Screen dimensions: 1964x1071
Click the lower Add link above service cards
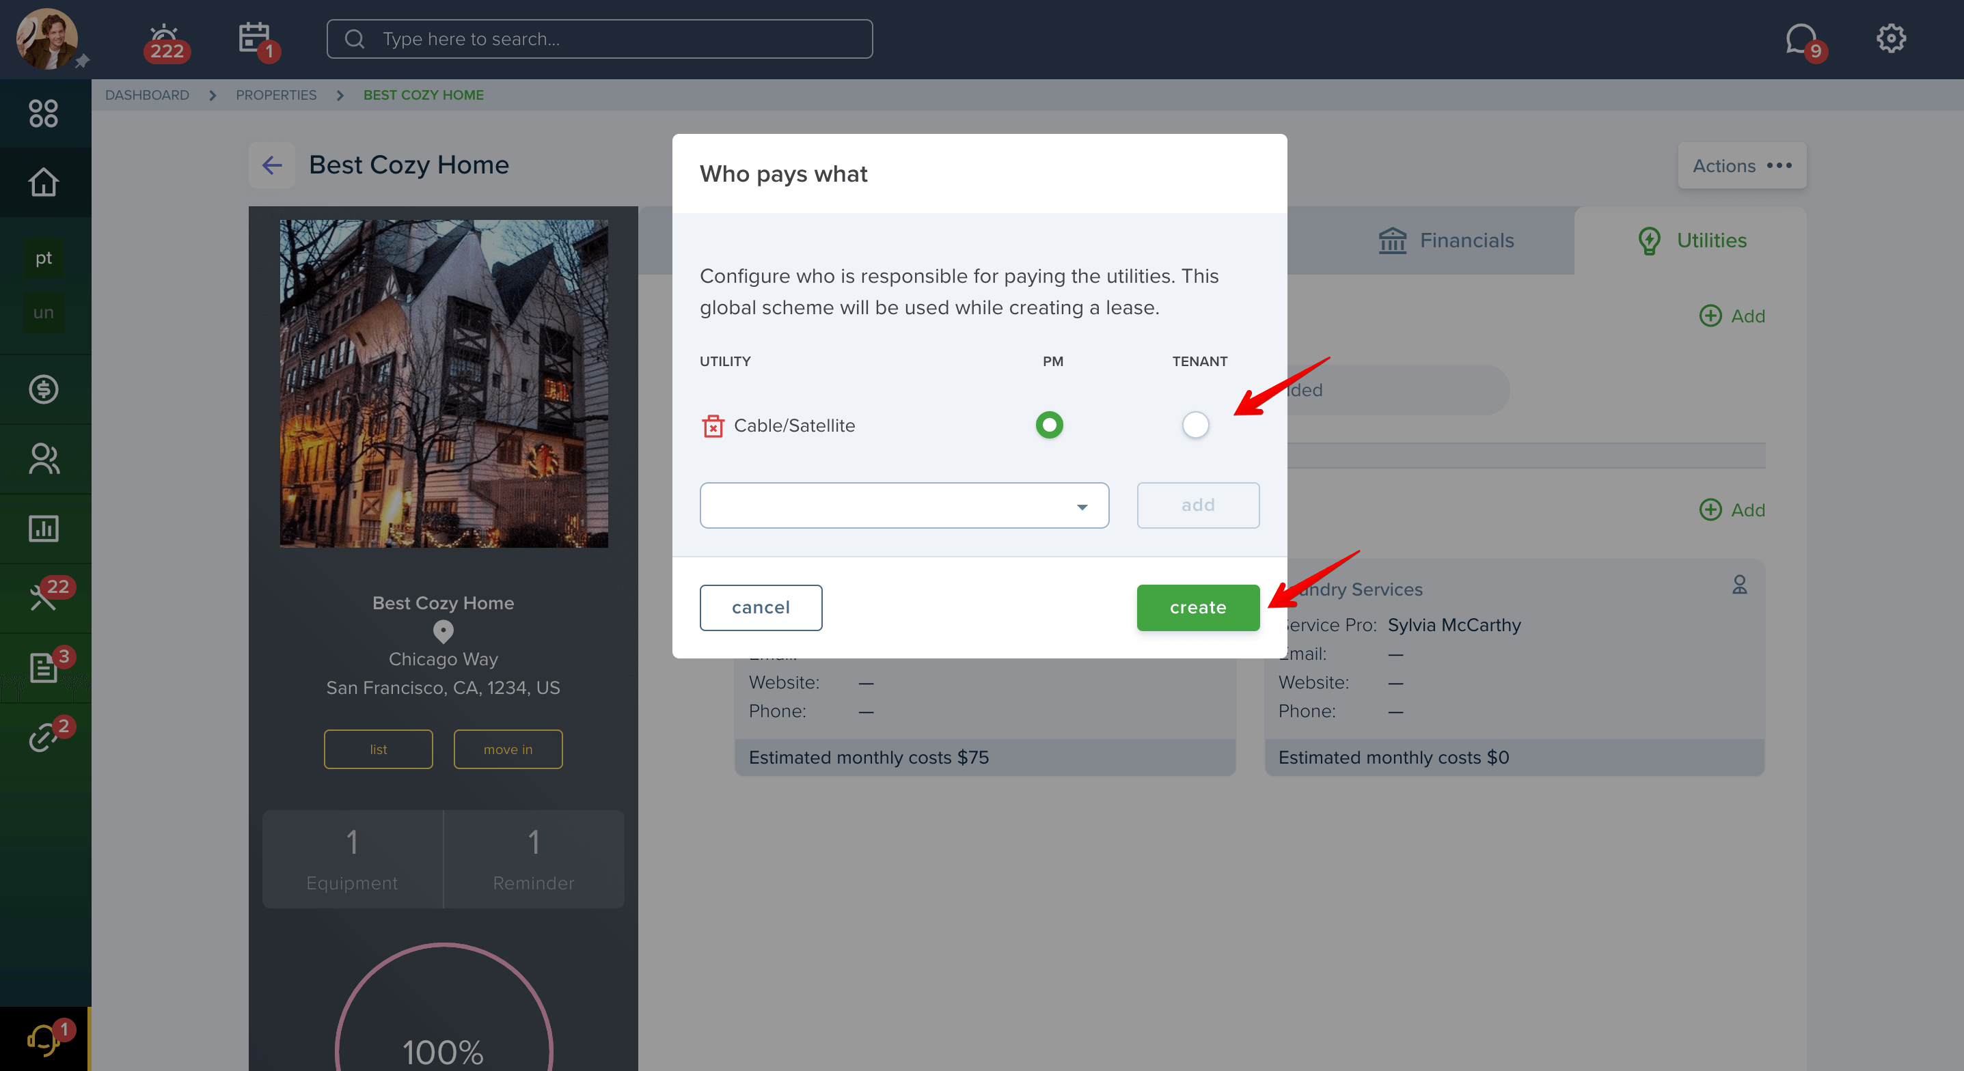(1732, 510)
